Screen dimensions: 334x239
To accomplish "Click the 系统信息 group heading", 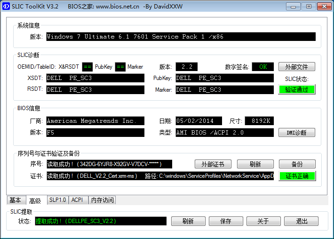I will tap(29, 25).
